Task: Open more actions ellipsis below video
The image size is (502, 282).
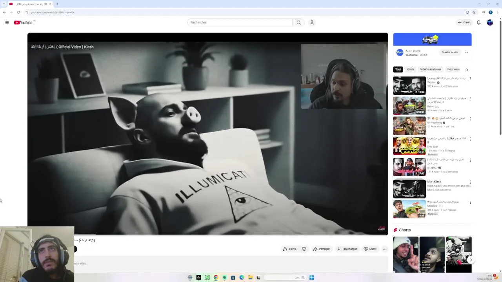Action: tap(385, 249)
